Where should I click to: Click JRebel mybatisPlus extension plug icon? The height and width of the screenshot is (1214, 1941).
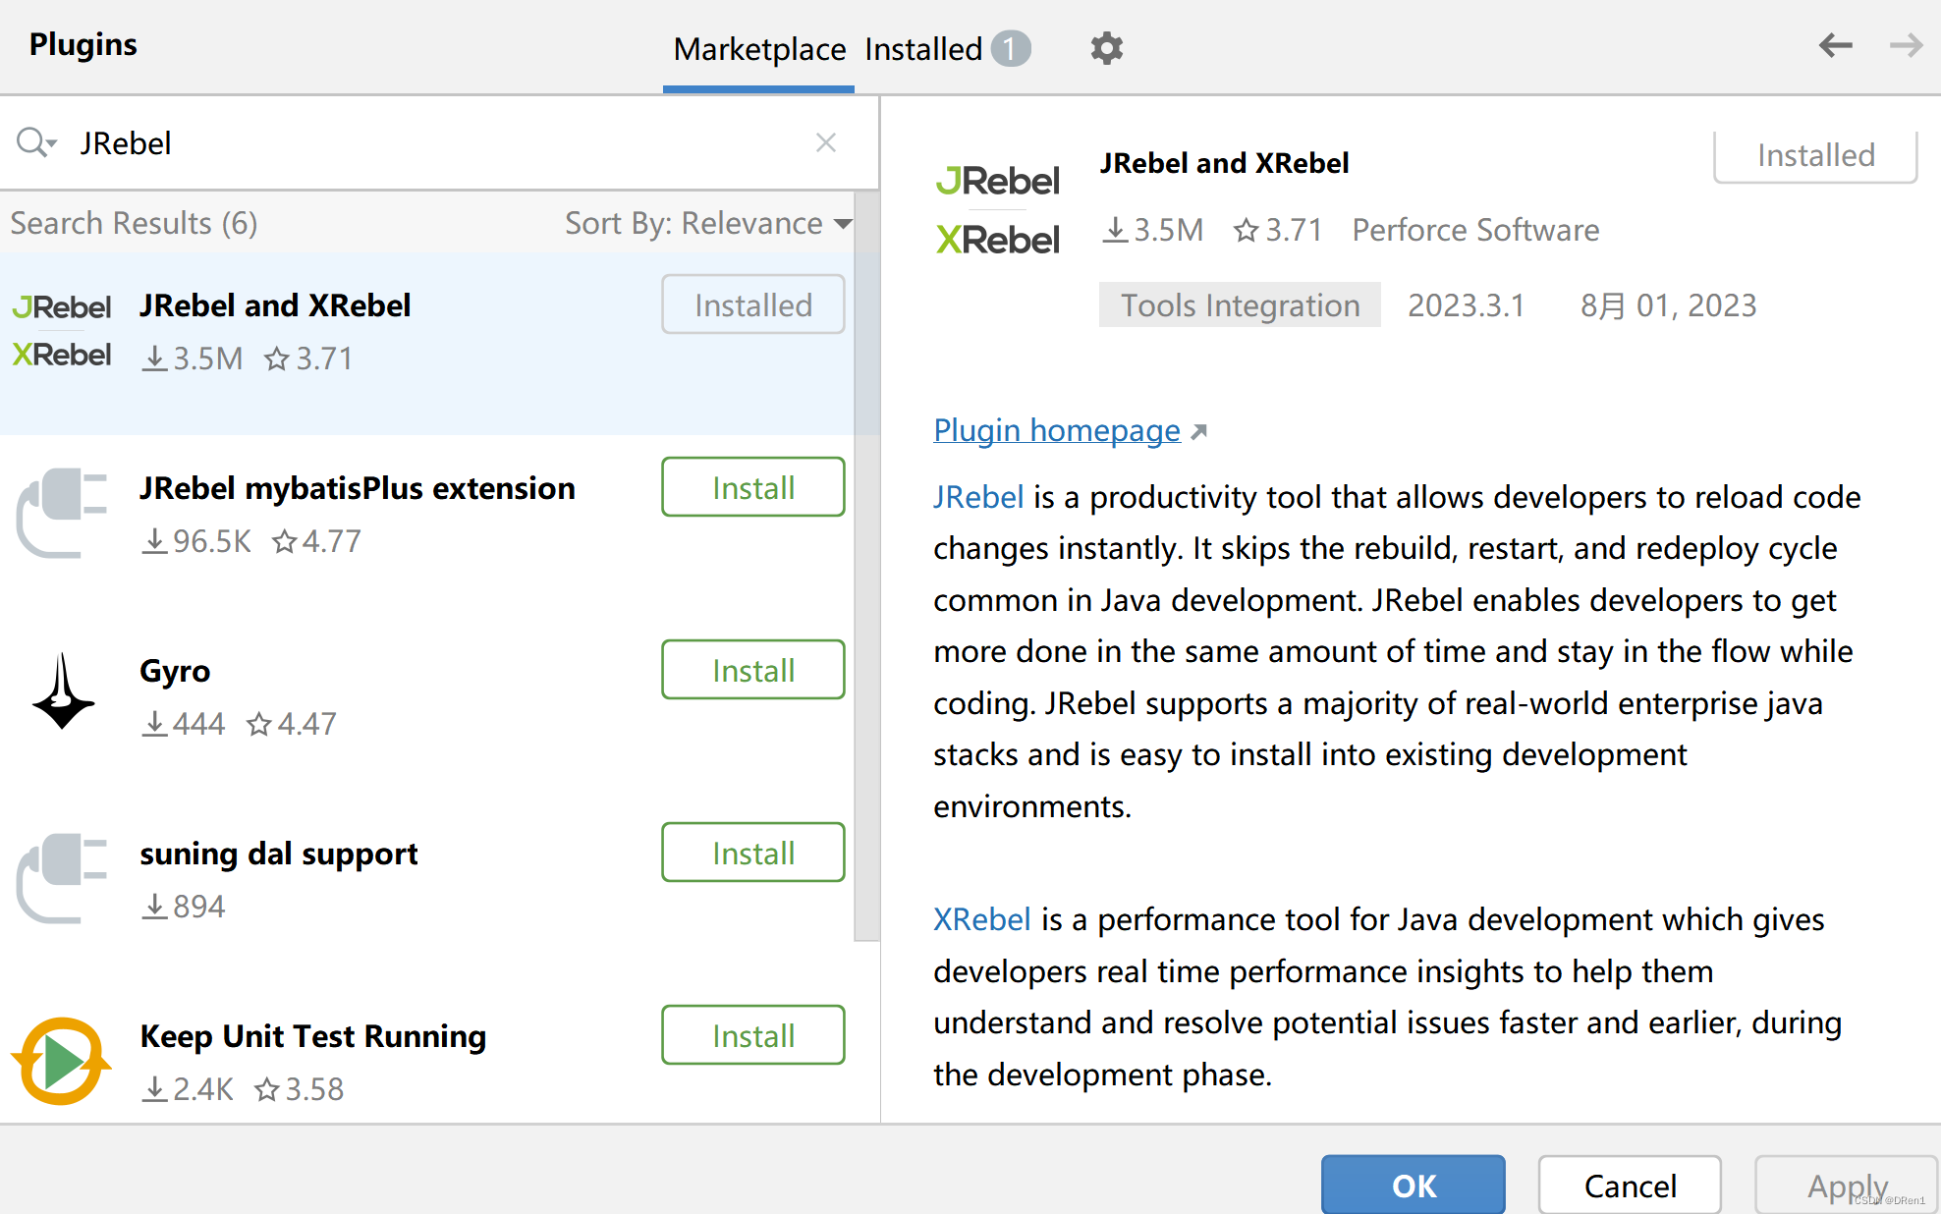click(62, 513)
